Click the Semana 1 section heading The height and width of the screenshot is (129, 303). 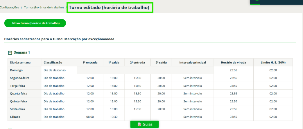(22, 52)
